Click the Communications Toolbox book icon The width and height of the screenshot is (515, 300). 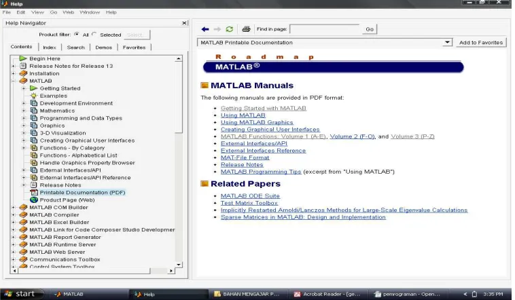tap(23, 259)
